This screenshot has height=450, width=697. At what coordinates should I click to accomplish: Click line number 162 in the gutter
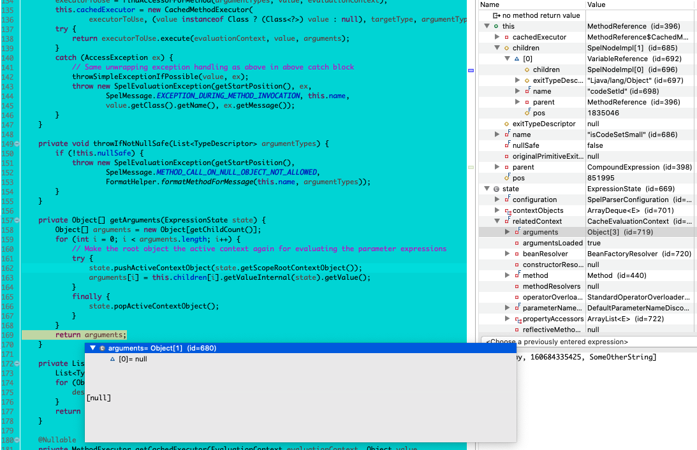point(8,268)
